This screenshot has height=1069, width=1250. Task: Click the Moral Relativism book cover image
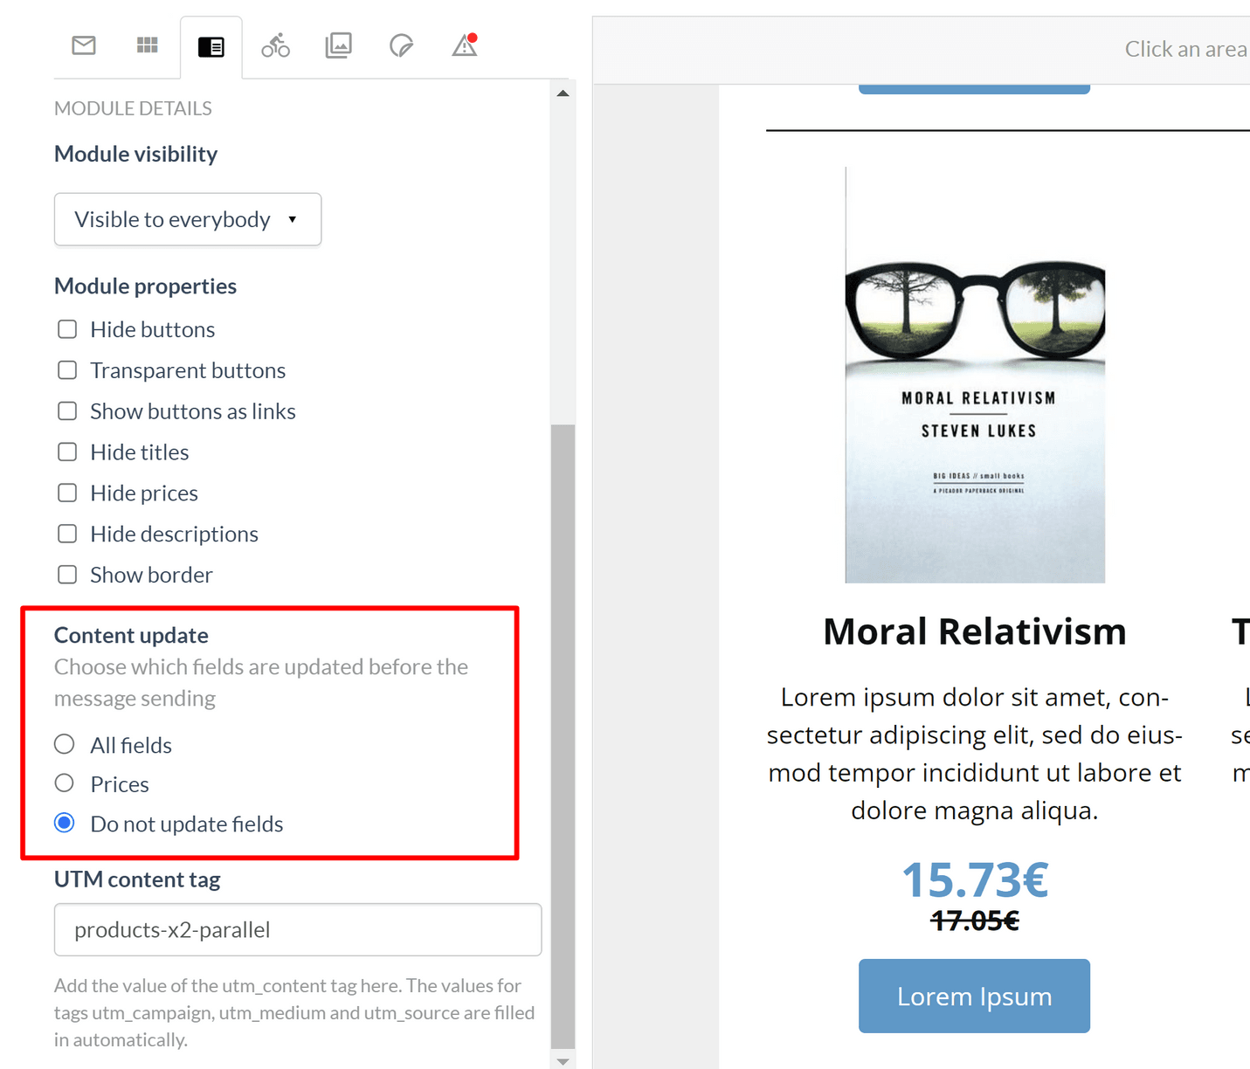point(975,375)
